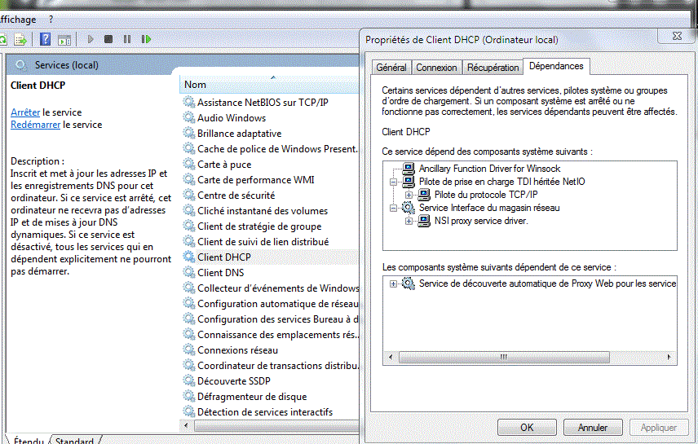The image size is (698, 444).
Task: Click the Pilote du protocole TCP/IP icon
Action: pyautogui.click(x=424, y=195)
